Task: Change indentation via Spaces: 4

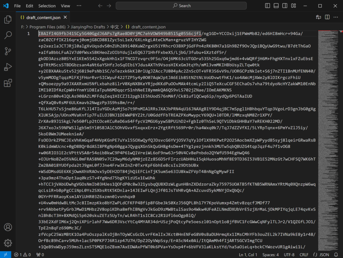Action: pyautogui.click(x=270, y=255)
